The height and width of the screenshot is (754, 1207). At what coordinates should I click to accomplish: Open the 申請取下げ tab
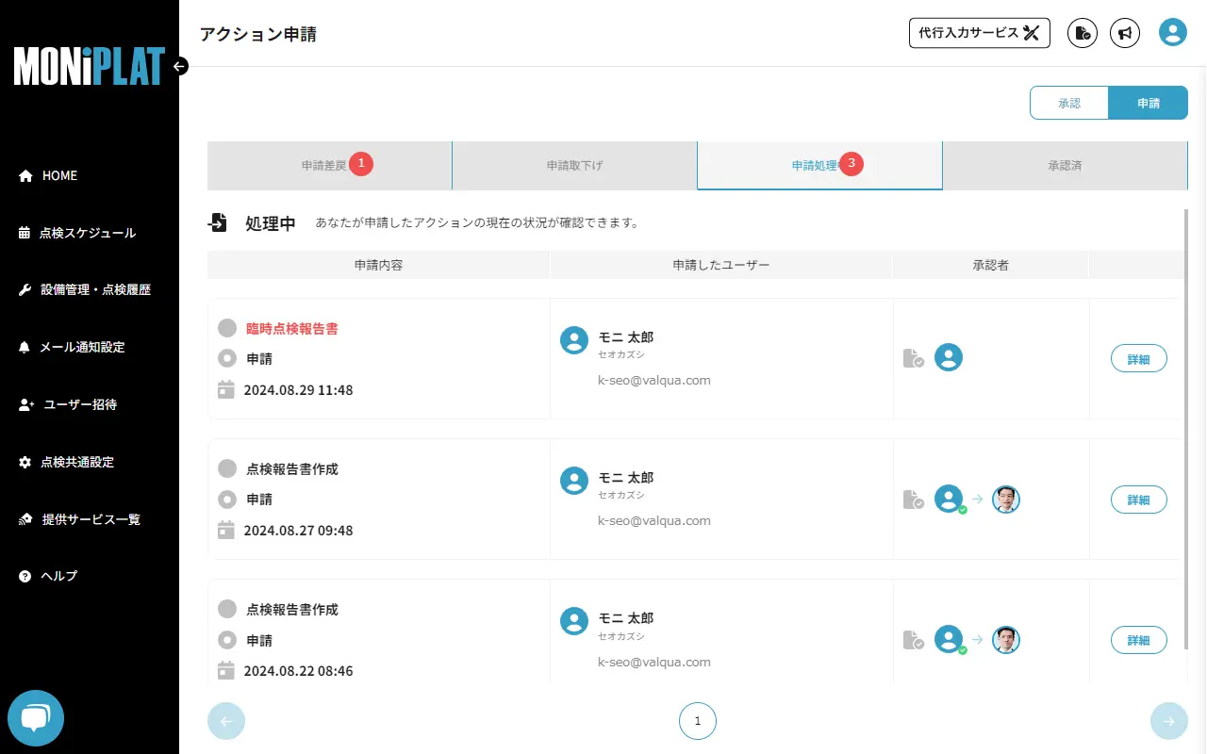click(574, 165)
